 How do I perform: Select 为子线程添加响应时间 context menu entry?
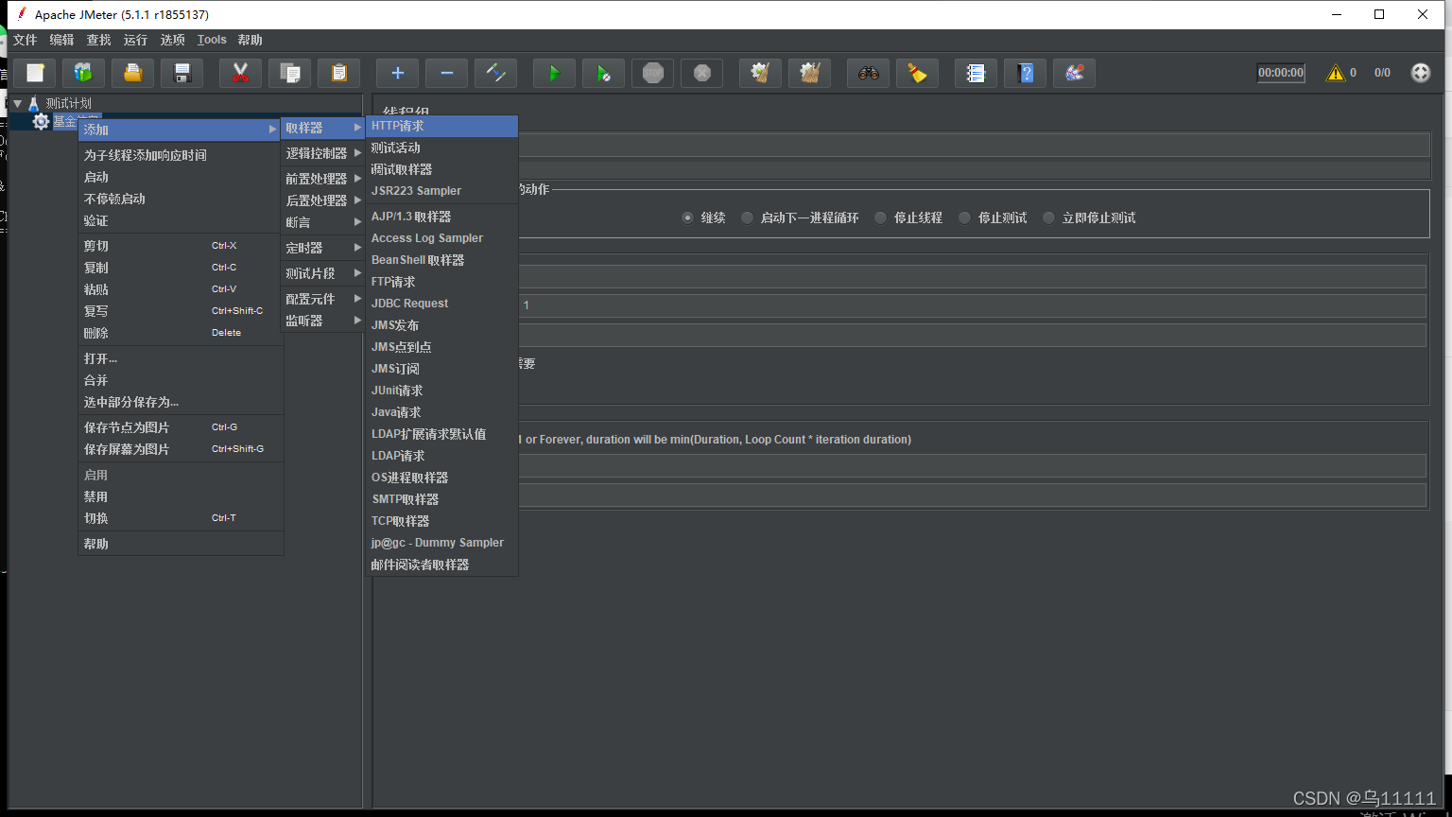(x=181, y=155)
